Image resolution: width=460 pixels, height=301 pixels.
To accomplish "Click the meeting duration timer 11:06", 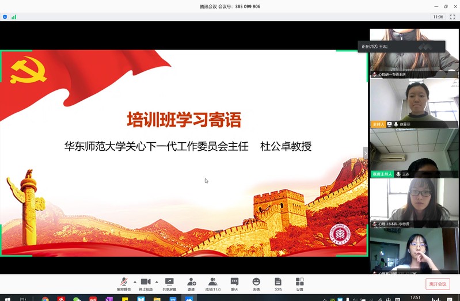I will (438, 17).
